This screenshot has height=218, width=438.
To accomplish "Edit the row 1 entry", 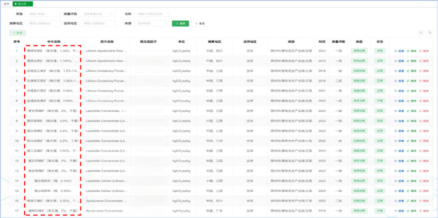I will 412,51.
